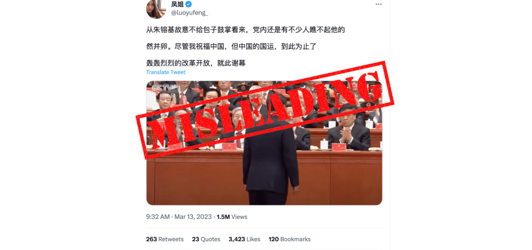Click the third line of tweet text

point(196,63)
